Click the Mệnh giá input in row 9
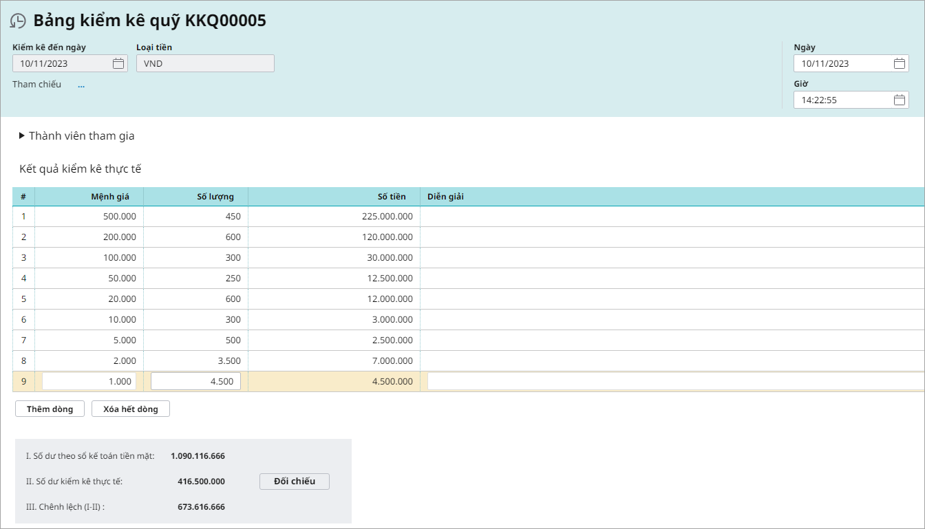This screenshot has height=529, width=925. click(x=89, y=381)
